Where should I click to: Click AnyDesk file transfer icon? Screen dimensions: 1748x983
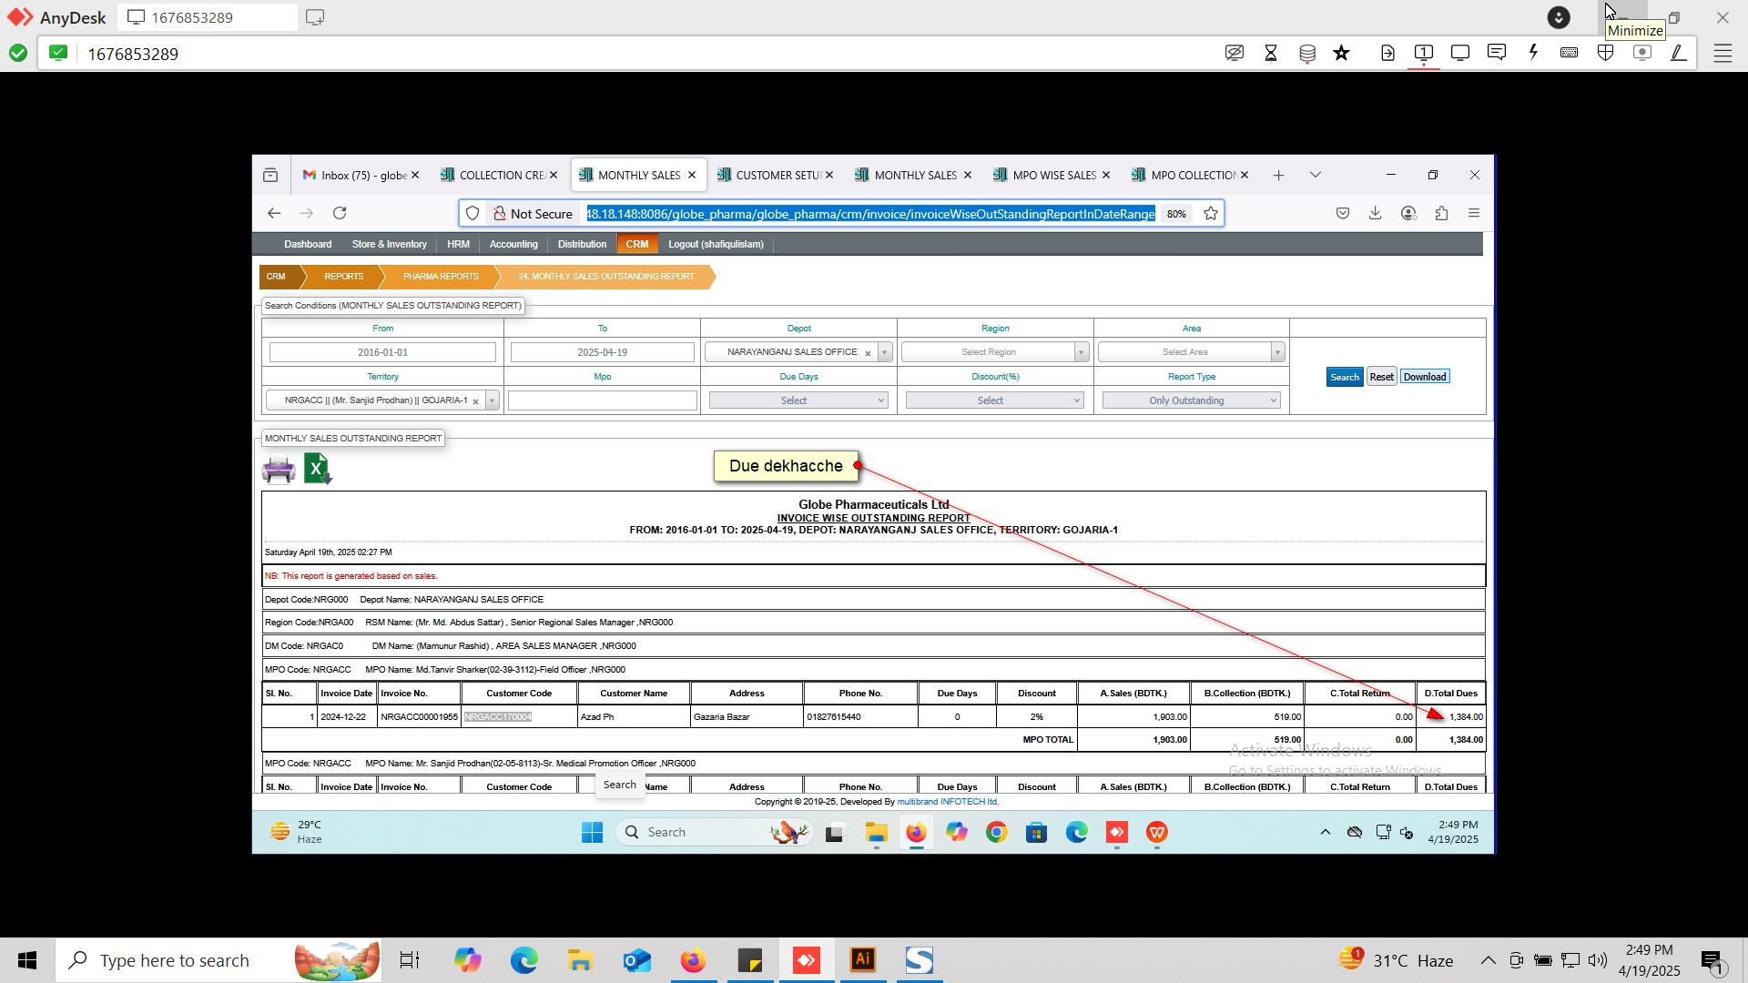point(1387,53)
